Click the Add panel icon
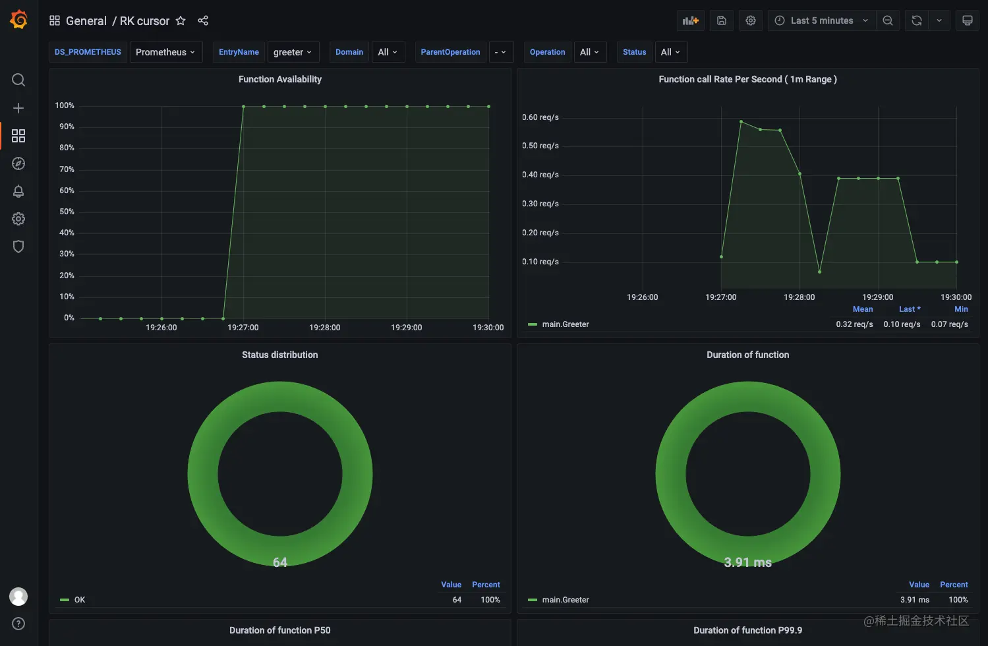This screenshot has height=646, width=988. pyautogui.click(x=691, y=20)
